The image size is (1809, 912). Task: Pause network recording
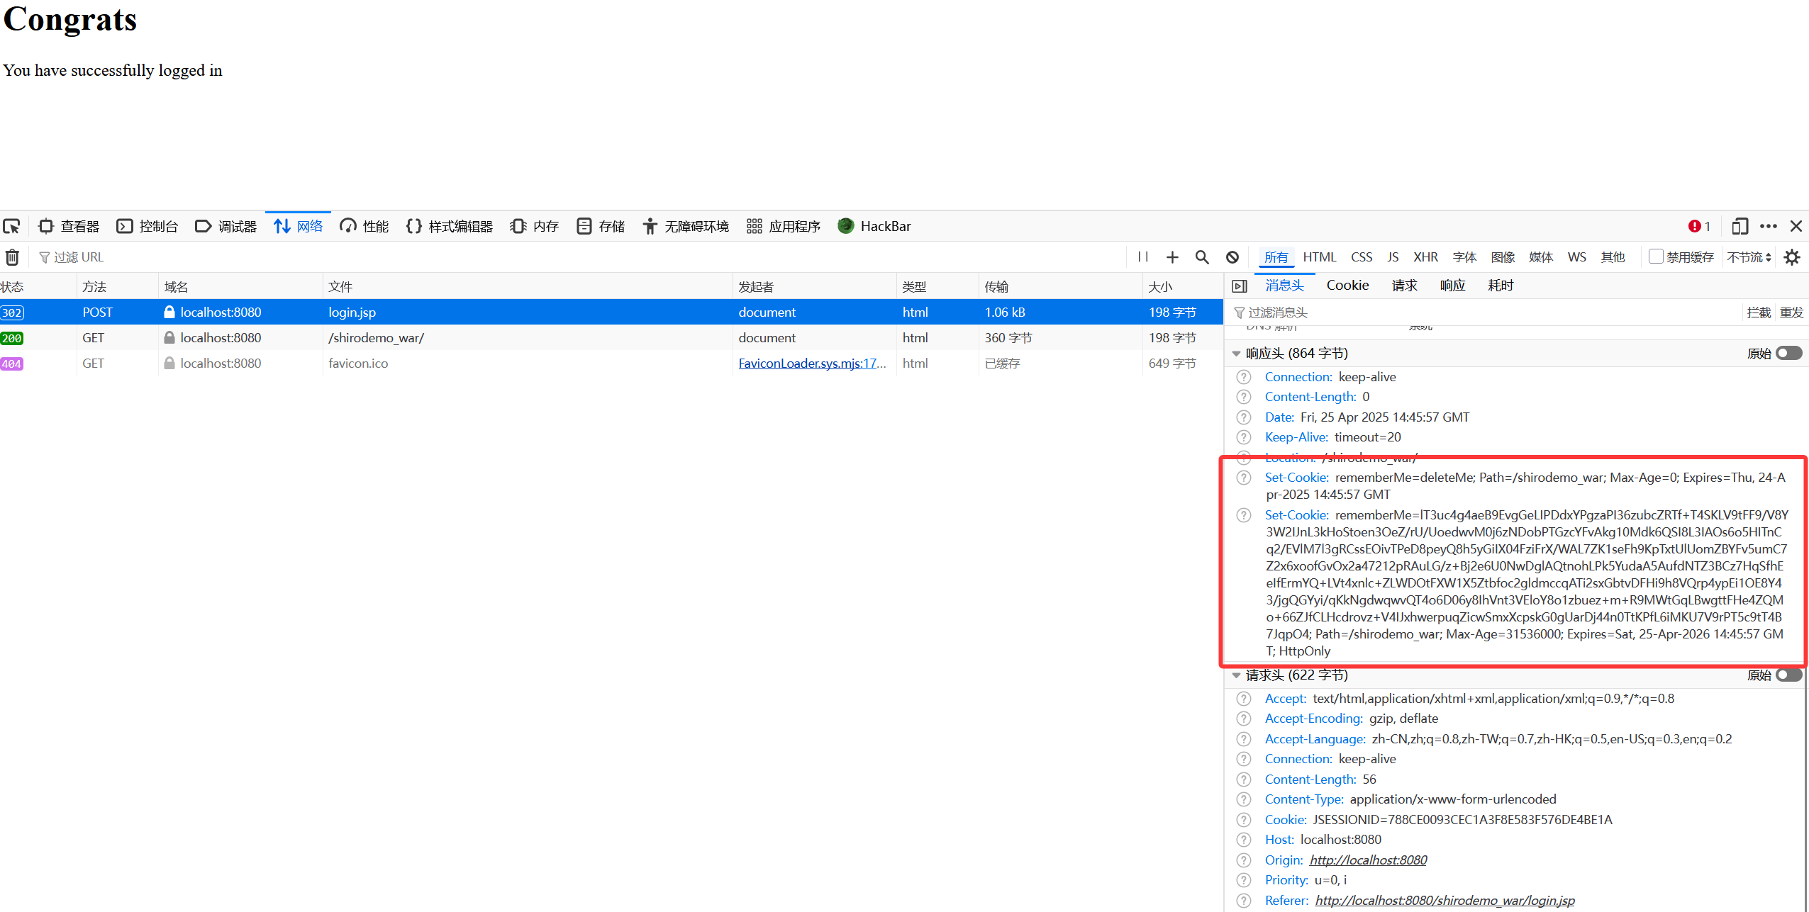(x=1142, y=257)
